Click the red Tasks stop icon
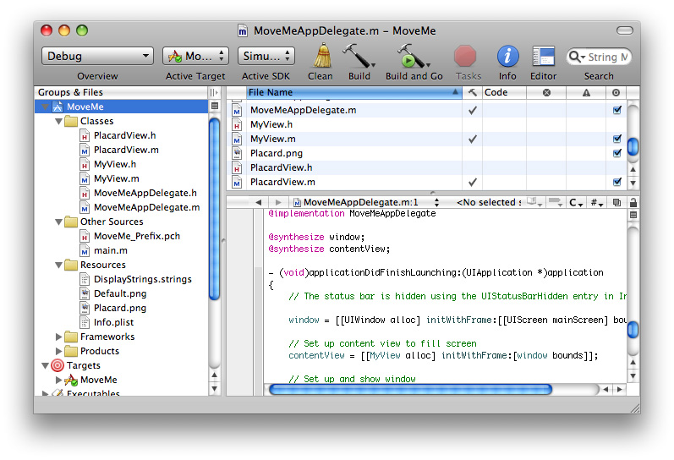This screenshot has height=460, width=674. pos(465,57)
